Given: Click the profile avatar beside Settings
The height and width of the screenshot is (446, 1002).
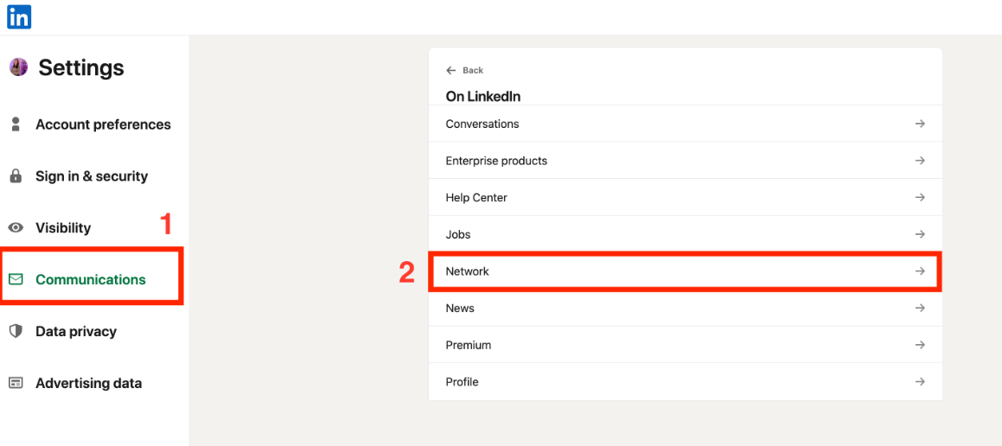Looking at the screenshot, I should pos(18,67).
